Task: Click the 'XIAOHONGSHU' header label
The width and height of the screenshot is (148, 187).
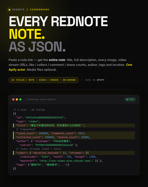Action: coord(40,10)
